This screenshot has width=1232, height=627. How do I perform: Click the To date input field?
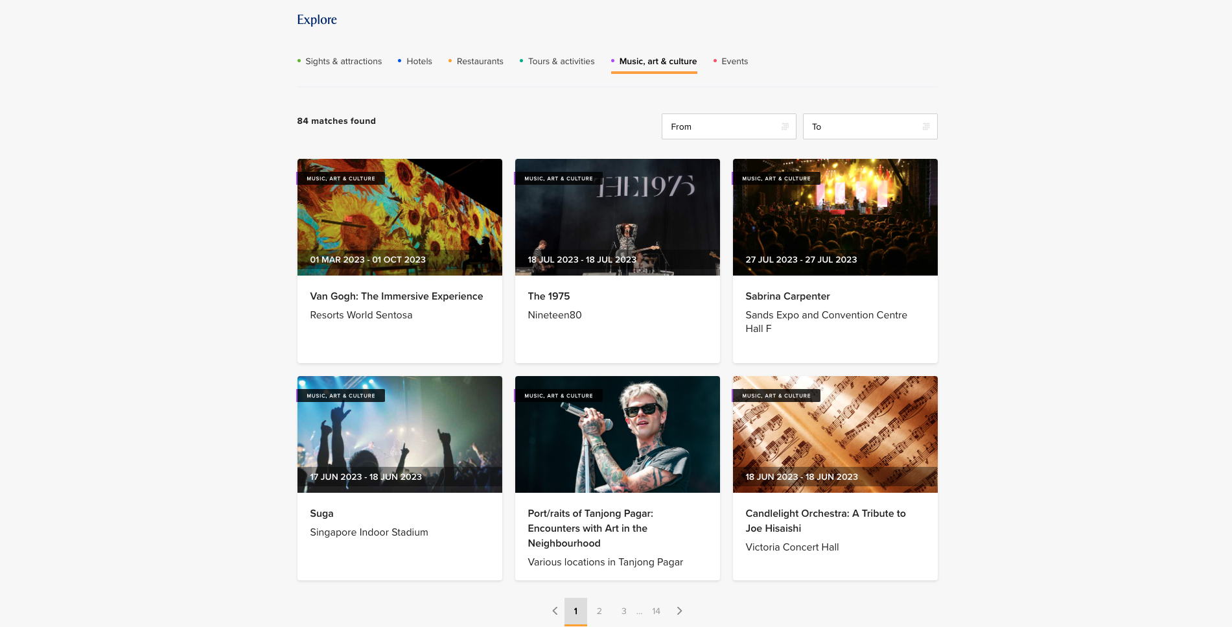(861, 127)
